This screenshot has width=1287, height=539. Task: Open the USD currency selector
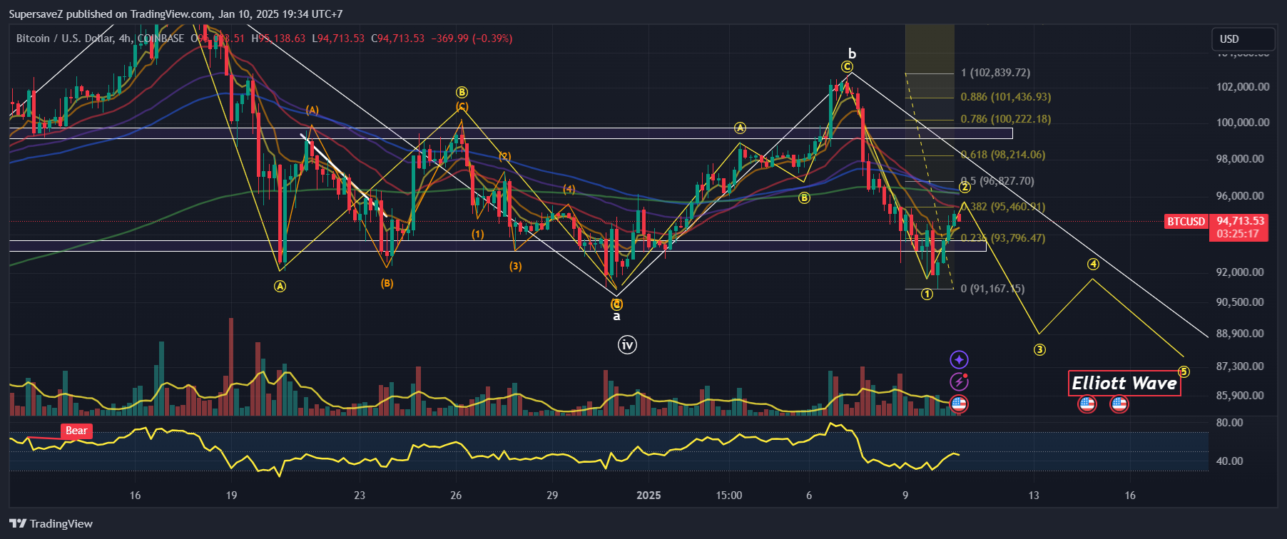point(1243,39)
